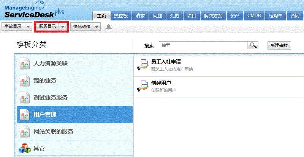Open the 定购单 tab
Image resolution: width=304 pixels, height=157 pixels.
275,16
